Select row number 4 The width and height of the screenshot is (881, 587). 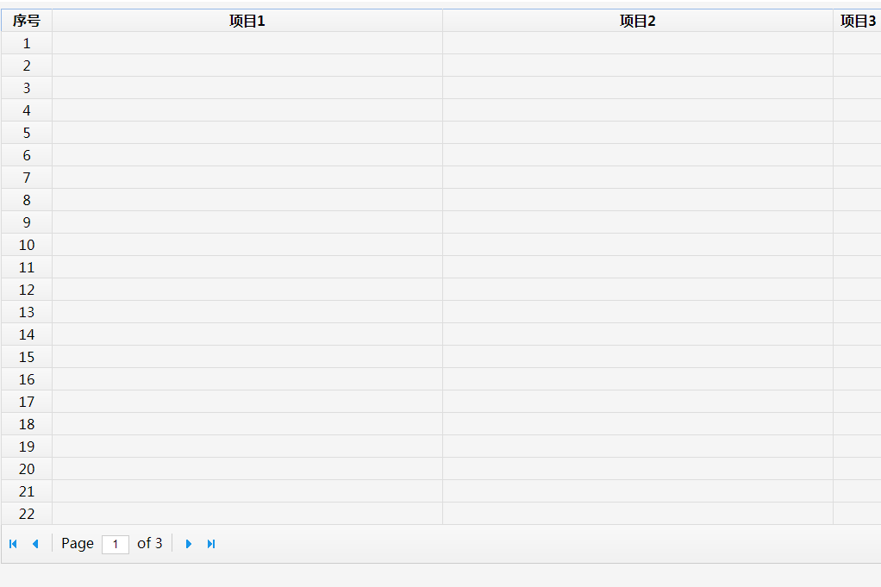(x=27, y=110)
